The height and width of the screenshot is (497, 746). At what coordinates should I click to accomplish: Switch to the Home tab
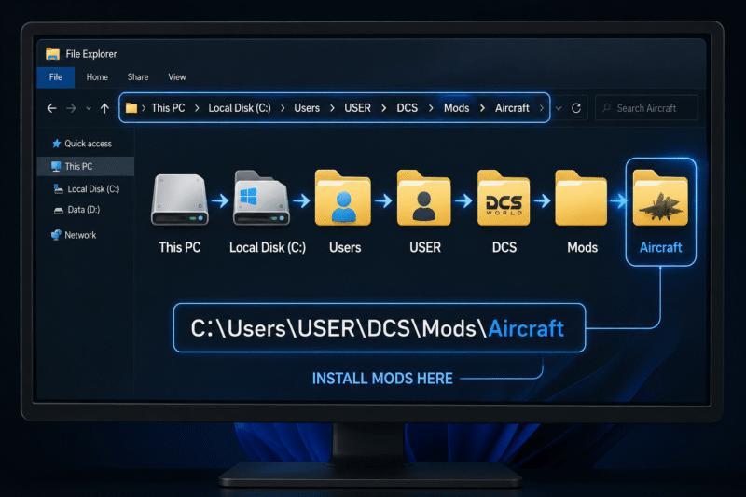pos(97,77)
